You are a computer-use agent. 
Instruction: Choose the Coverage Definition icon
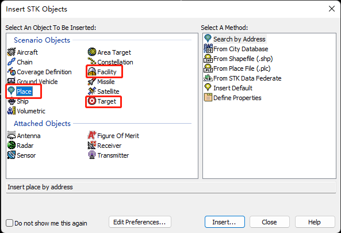(x=12, y=72)
